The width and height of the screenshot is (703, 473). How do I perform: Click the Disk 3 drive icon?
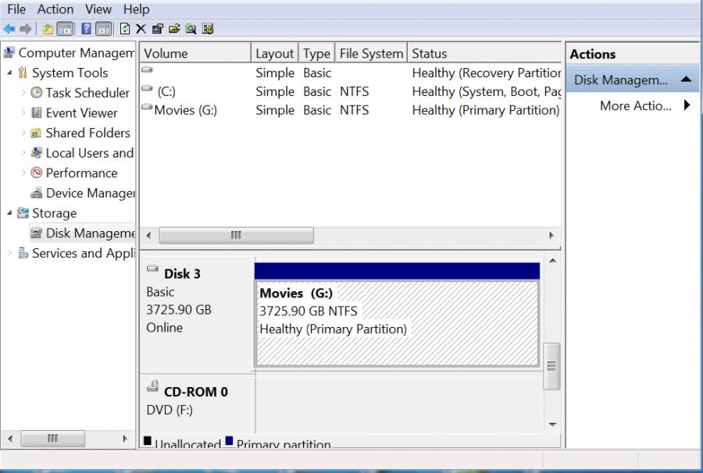(x=153, y=269)
